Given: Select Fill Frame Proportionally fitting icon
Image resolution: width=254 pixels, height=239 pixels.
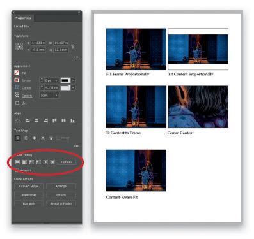Looking at the screenshot, I should pos(18,162).
